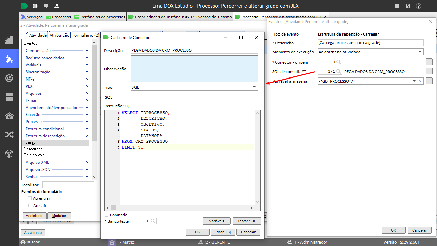Expand the Variáveis events group
This screenshot has height=246, width=437.
coord(87,65)
